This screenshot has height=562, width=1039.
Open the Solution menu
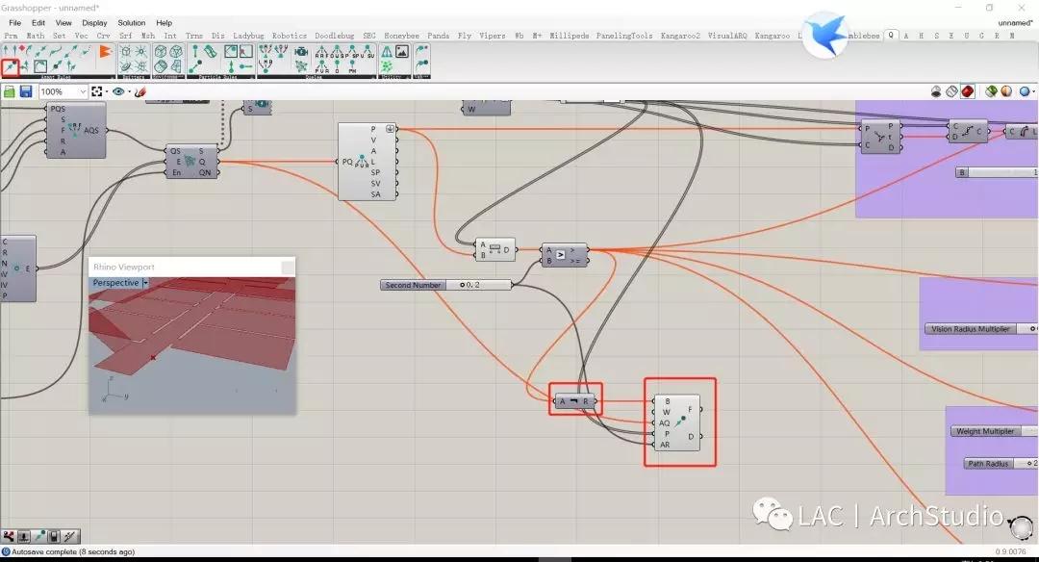(131, 22)
